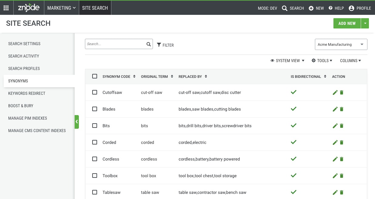
Task: Click the Mode: Dev indicator
Action: [267, 8]
